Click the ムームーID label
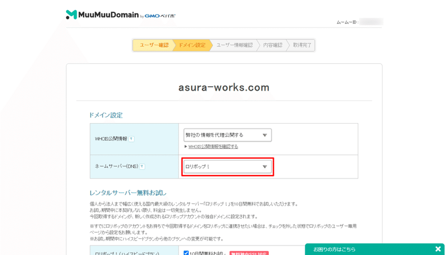The image size is (448, 255). pyautogui.click(x=347, y=22)
